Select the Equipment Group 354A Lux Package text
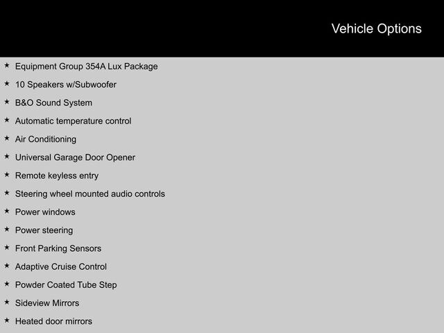The width and height of the screenshot is (444, 333). (86, 67)
